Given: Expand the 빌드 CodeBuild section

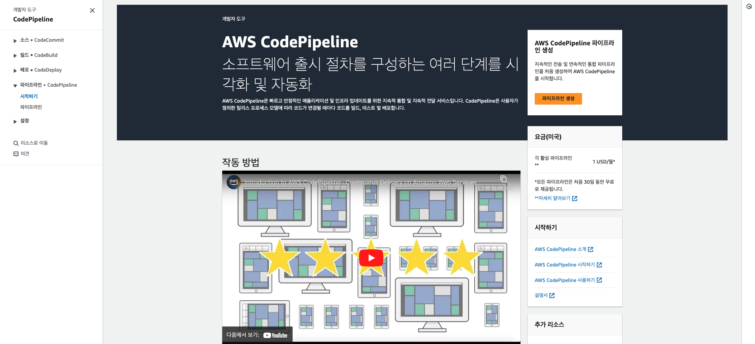Looking at the screenshot, I should tap(15, 56).
